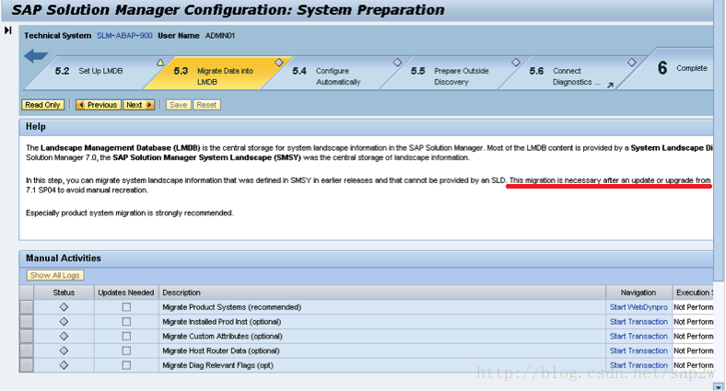Select step 5.3 Migrate Data into LMDB
Viewport: 726px width, 391px height.
click(x=216, y=73)
